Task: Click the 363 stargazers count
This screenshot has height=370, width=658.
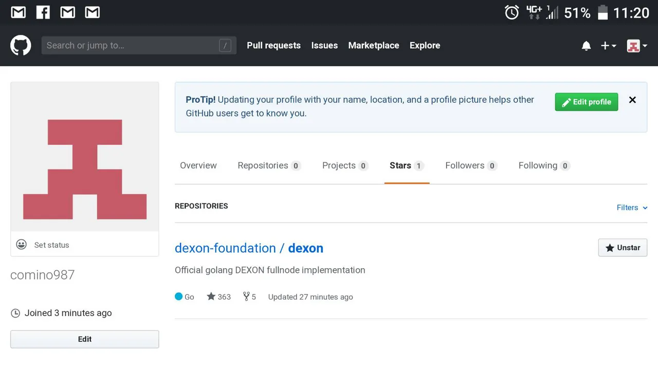Action: [x=219, y=297]
